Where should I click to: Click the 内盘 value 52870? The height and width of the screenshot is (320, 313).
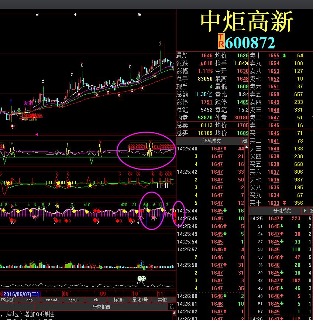(205, 118)
